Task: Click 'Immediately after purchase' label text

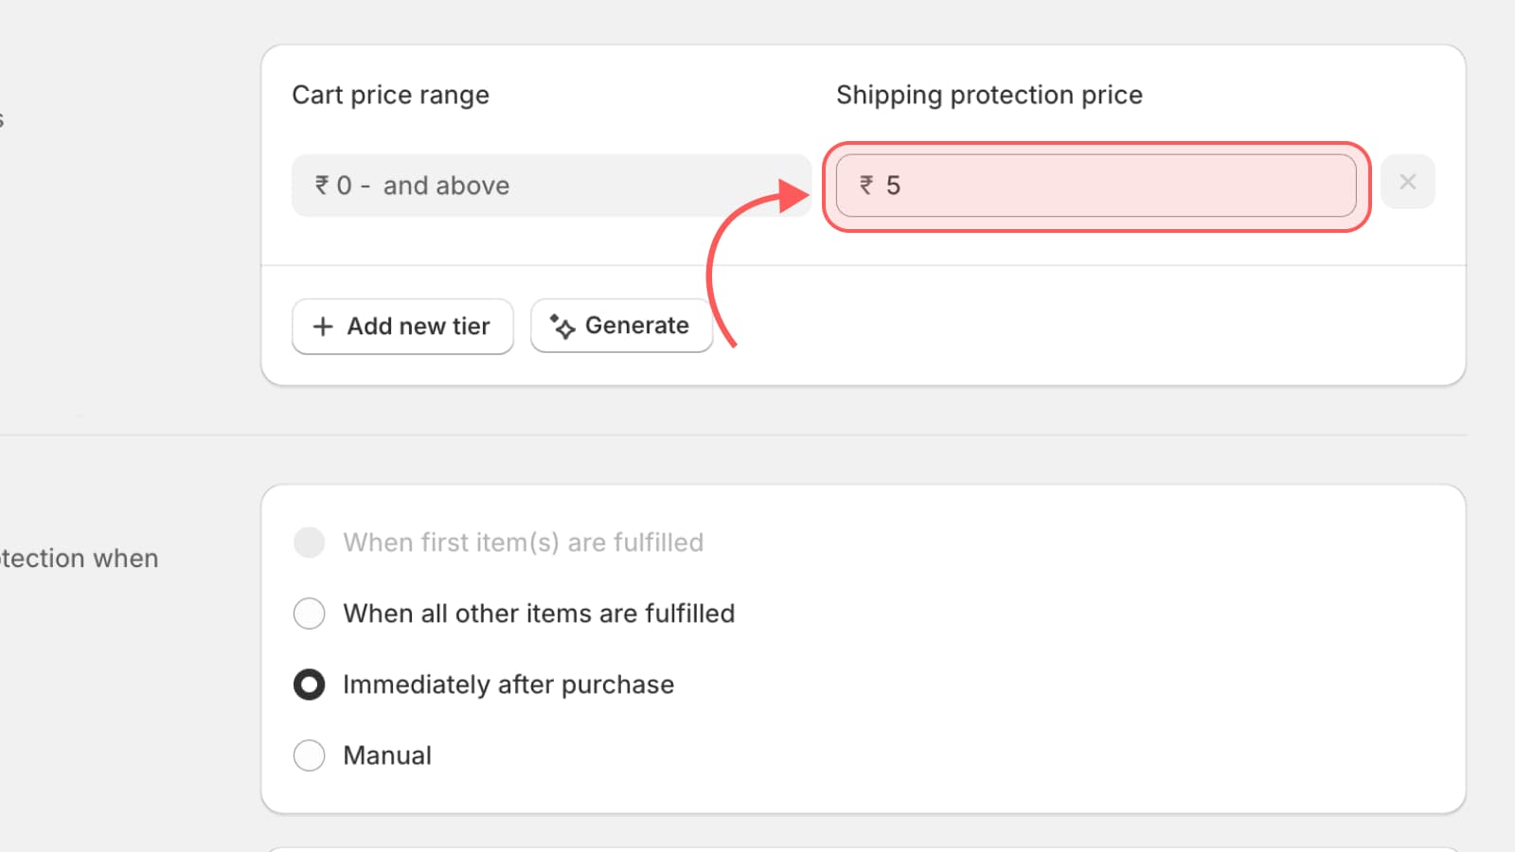Action: pos(508,684)
